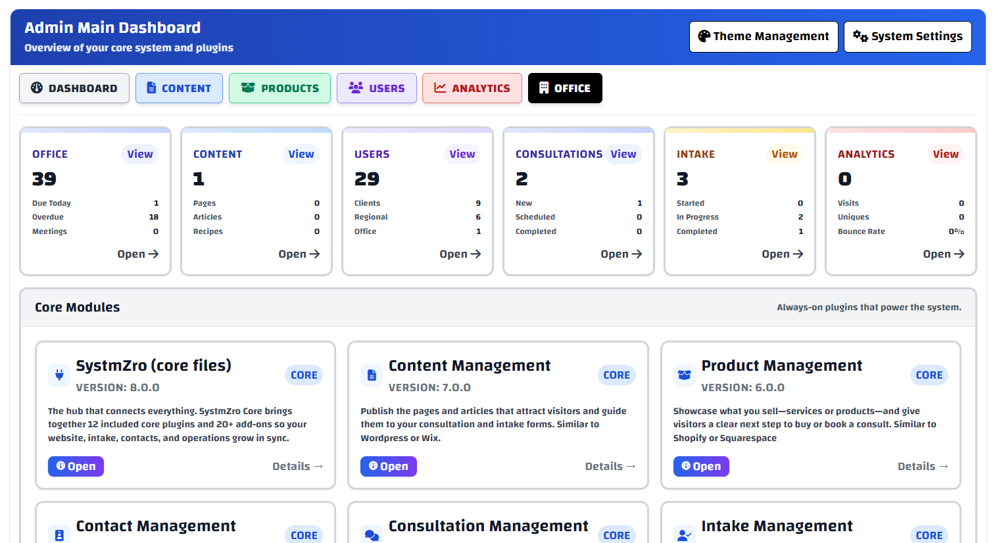Click the user-check icon beside Intake Management
This screenshot has height=543, width=997.
click(x=684, y=535)
